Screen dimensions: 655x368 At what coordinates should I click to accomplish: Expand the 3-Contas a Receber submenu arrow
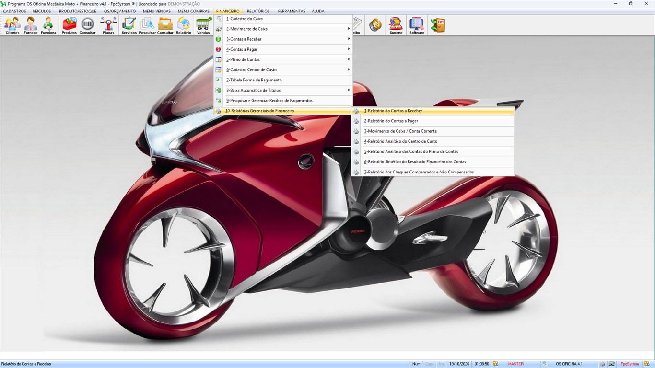click(349, 39)
